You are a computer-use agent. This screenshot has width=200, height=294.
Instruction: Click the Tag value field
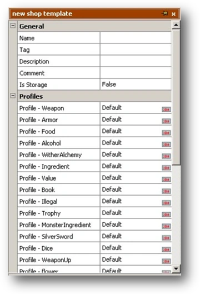click(136, 49)
